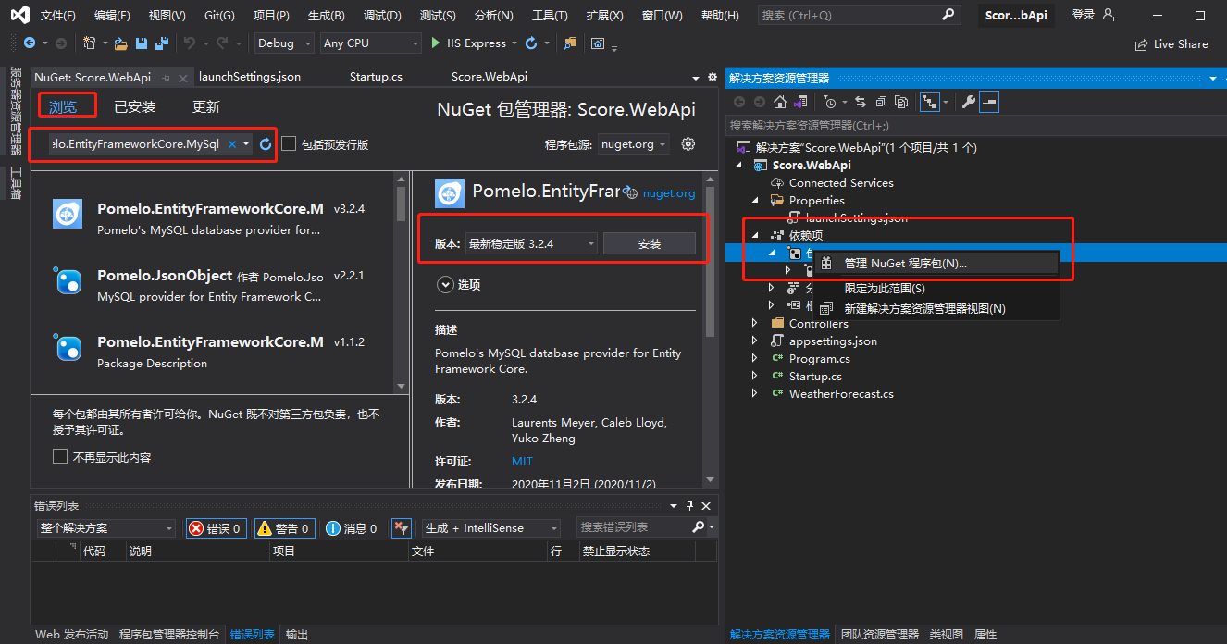Open the nuget.org link
The width and height of the screenshot is (1227, 644).
click(x=668, y=193)
